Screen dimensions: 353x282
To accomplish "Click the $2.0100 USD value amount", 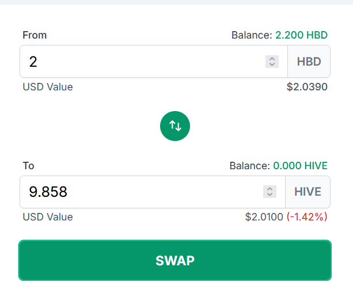I will pyautogui.click(x=264, y=217).
